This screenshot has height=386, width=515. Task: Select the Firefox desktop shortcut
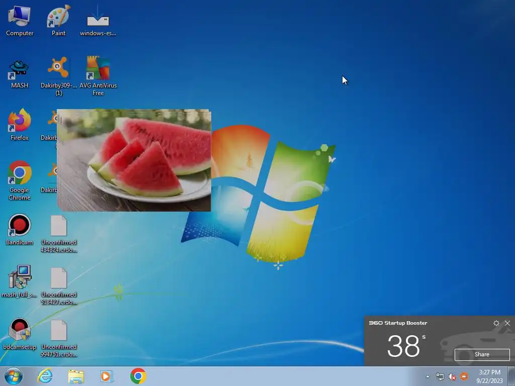[20, 125]
